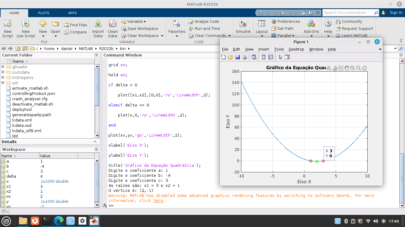Click the Current Folder panel scrollbar
The image size is (405, 227).
(97, 101)
